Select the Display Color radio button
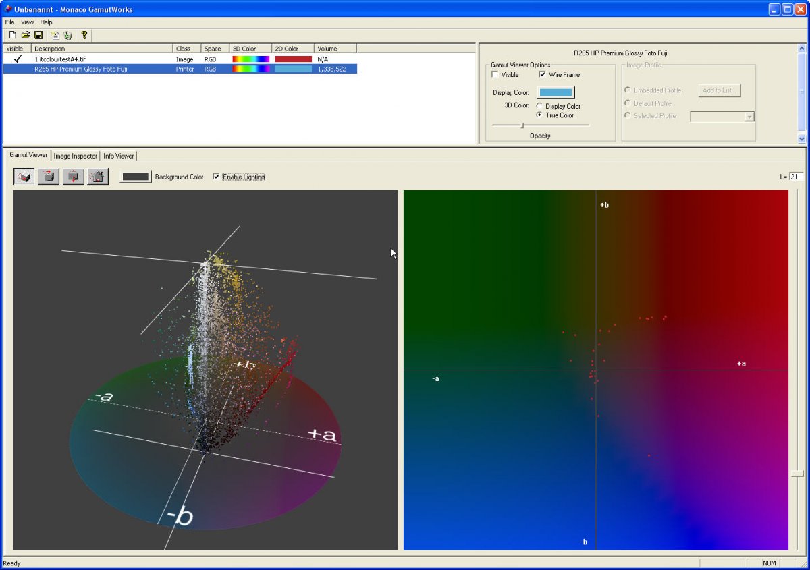The image size is (810, 570). pos(539,106)
